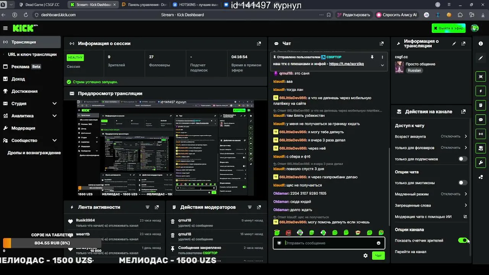489x275 pixels.
Task: Open Возраст аккаунта setting chevron
Action: point(466,136)
